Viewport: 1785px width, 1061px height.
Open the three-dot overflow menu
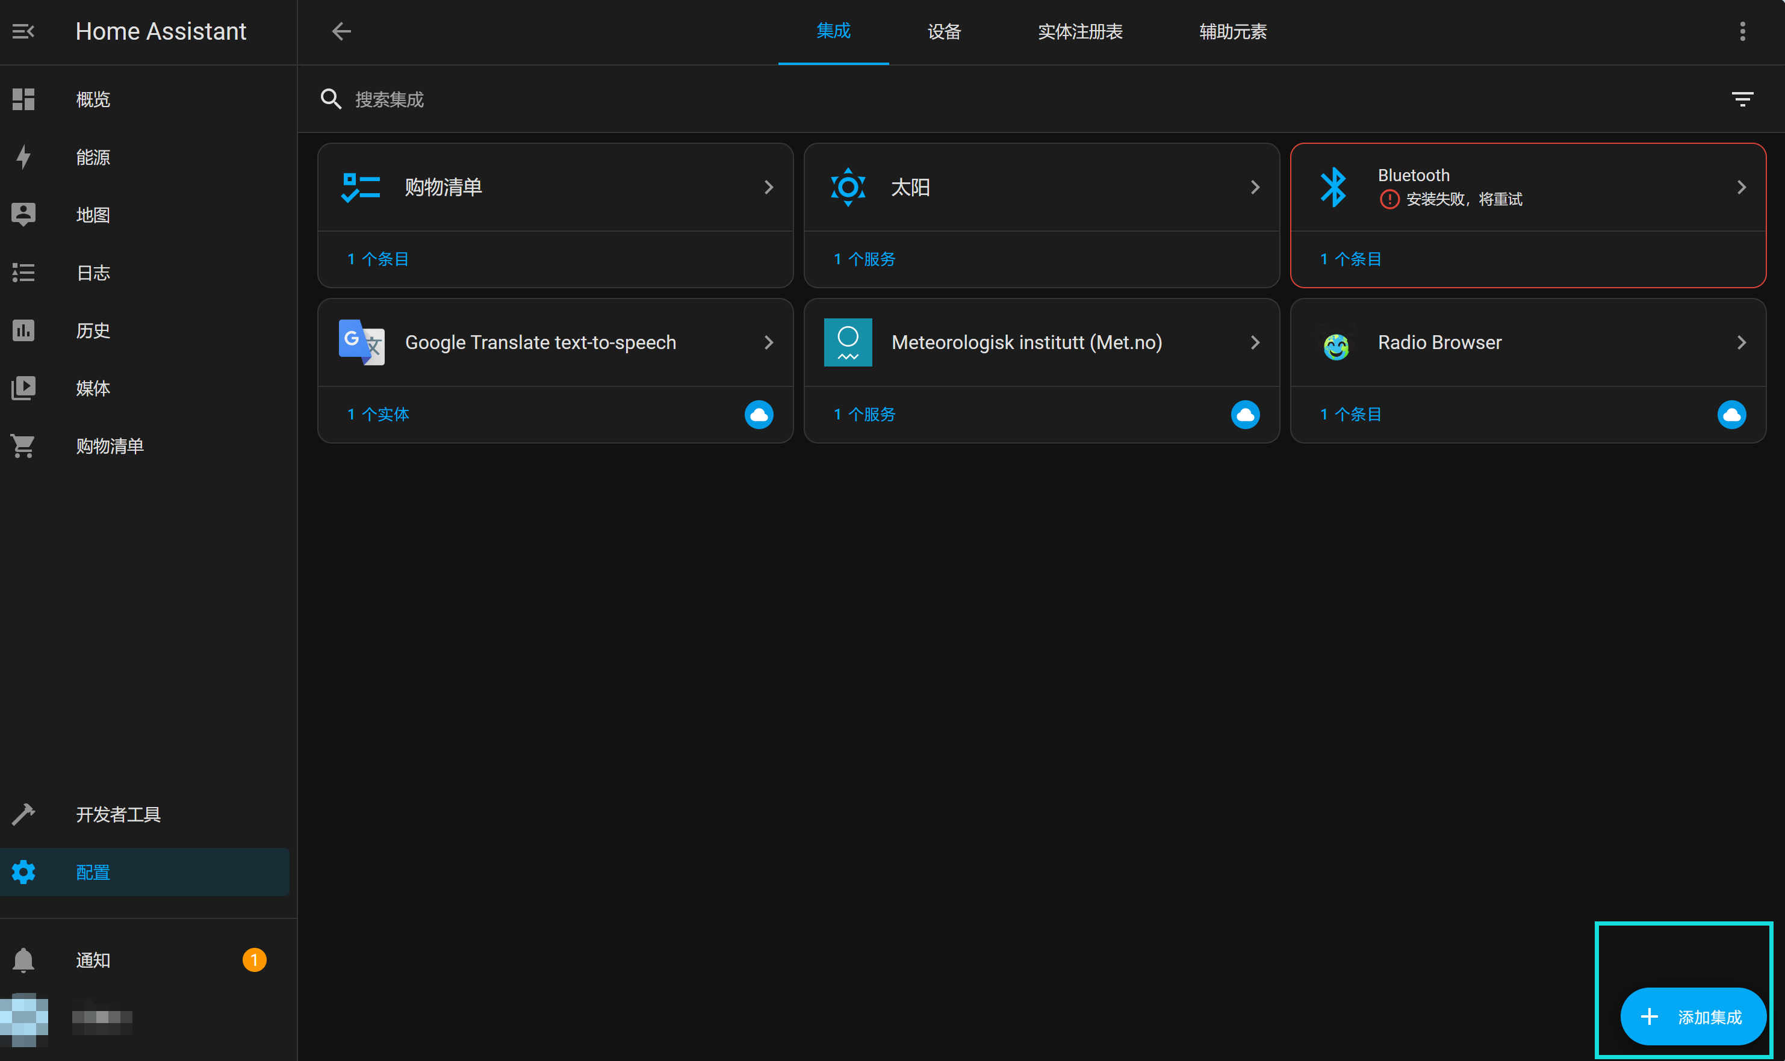tap(1742, 31)
